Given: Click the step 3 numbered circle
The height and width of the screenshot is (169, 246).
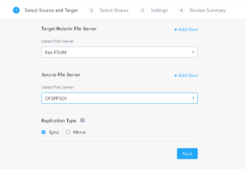Looking at the screenshot, I should [142, 10].
